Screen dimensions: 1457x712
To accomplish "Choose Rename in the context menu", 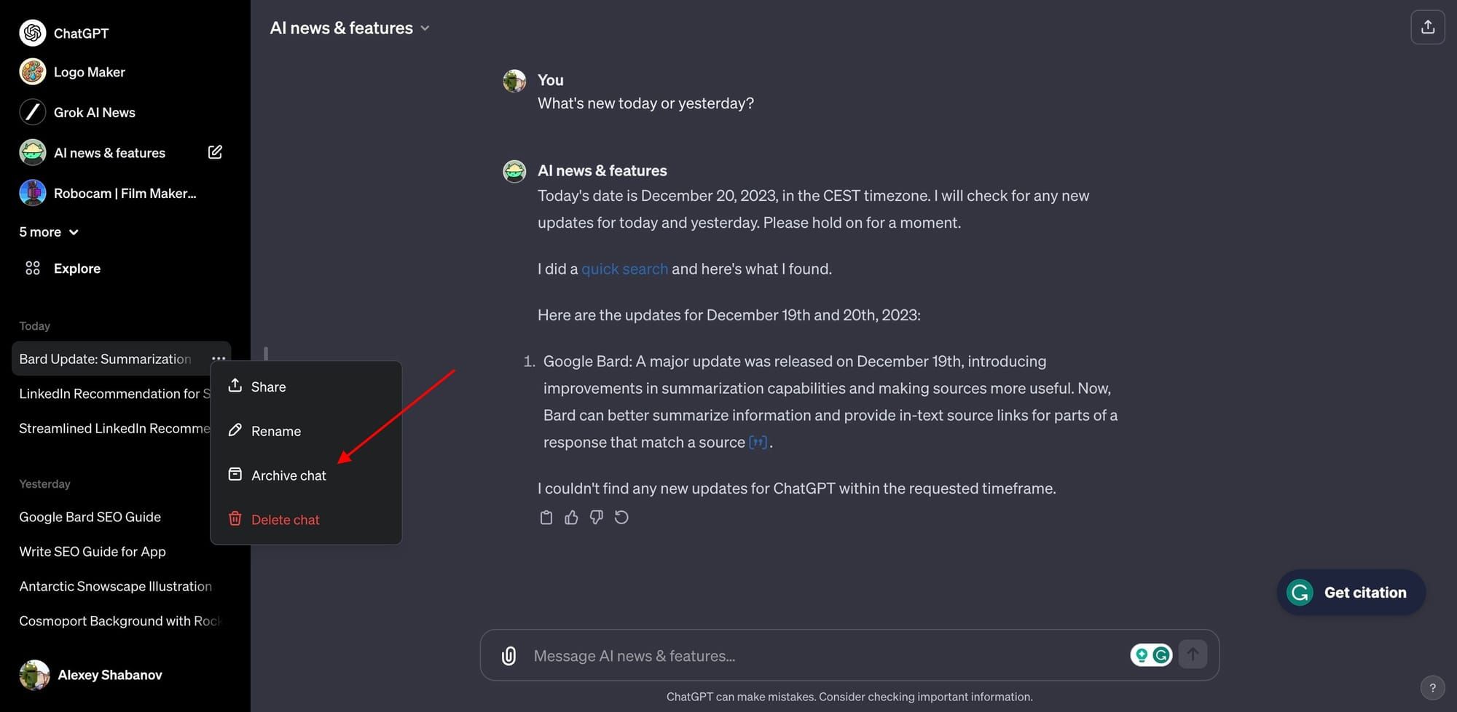I will point(275,430).
